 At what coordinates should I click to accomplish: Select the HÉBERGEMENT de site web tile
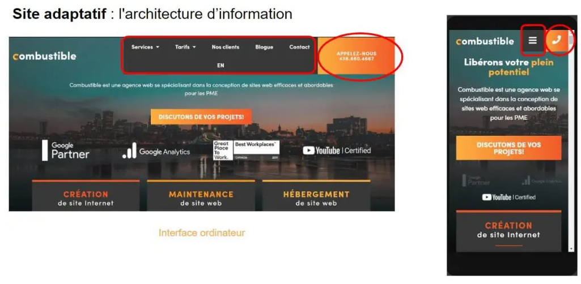[x=316, y=197]
